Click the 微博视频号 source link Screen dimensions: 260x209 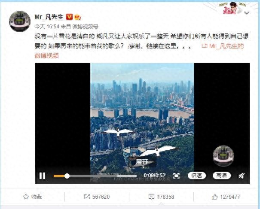pyautogui.click(x=85, y=27)
